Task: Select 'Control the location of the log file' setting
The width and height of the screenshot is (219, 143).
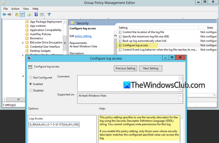Action: pos(143,32)
